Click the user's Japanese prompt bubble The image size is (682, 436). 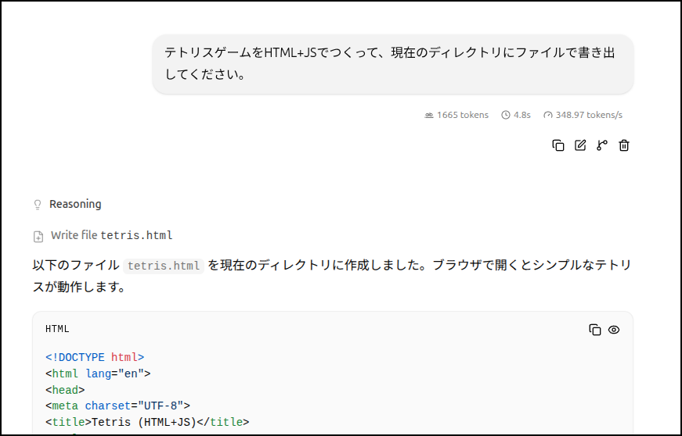click(x=393, y=64)
